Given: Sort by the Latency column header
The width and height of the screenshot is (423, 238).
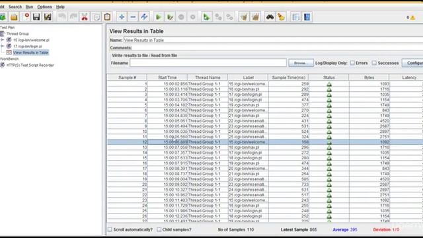Looking at the screenshot, I should (x=406, y=77).
